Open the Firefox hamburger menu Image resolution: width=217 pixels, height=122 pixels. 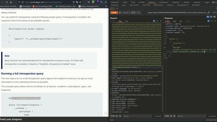point(106,2)
